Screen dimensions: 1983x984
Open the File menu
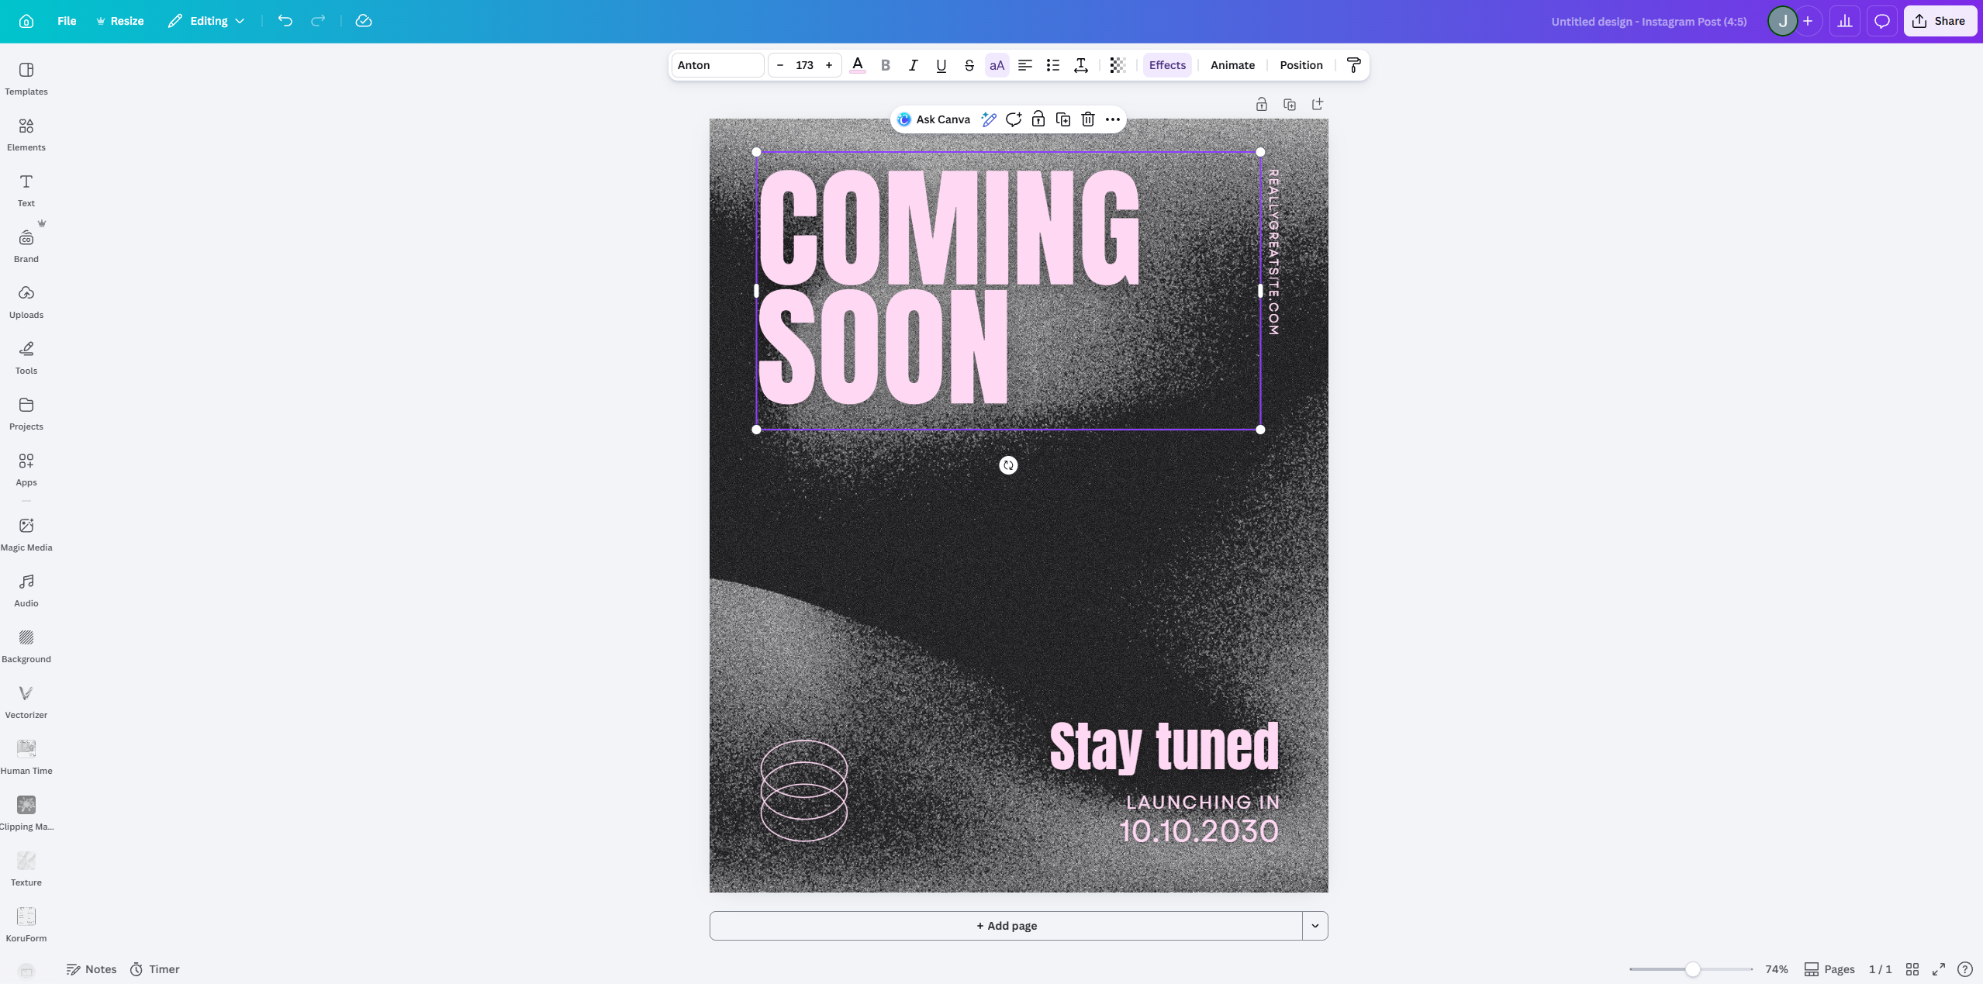pyautogui.click(x=67, y=21)
